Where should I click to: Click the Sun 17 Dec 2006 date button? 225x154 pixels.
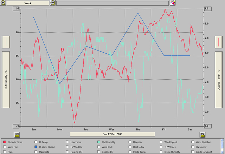point(112,134)
